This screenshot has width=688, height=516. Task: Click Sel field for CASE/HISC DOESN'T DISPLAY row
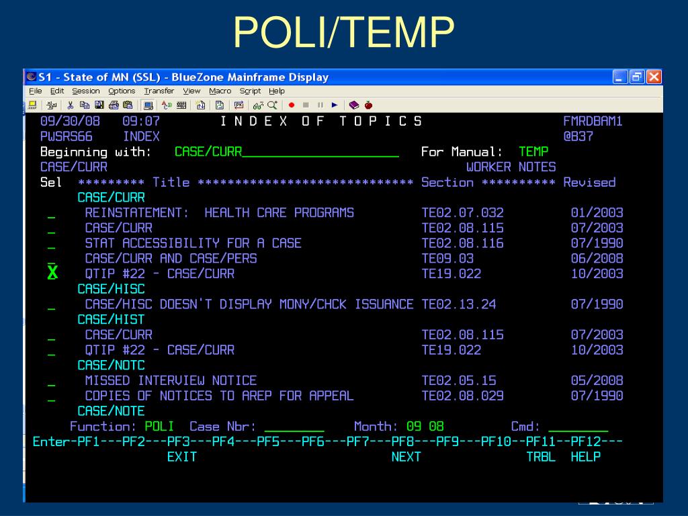pyautogui.click(x=52, y=304)
